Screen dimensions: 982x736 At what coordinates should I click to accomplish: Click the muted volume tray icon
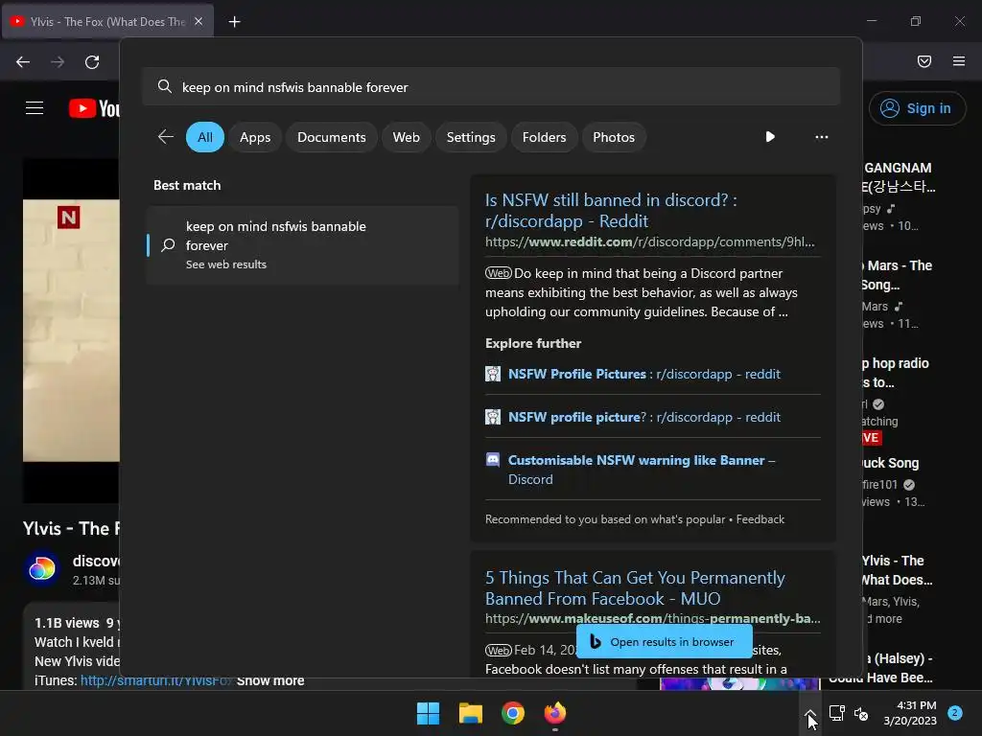[862, 713]
